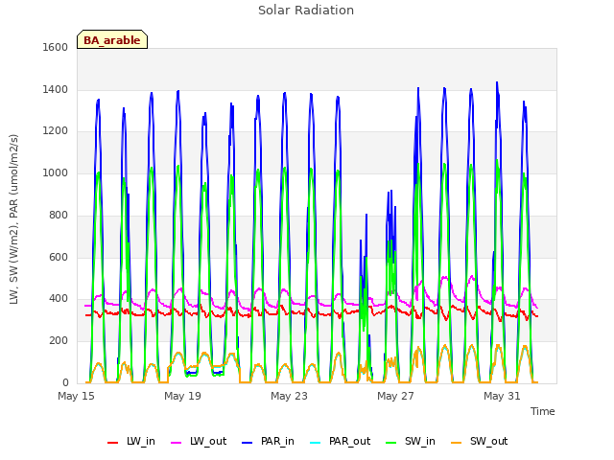
Task: Toggle the LW_in legend entry
Action: coord(131,442)
